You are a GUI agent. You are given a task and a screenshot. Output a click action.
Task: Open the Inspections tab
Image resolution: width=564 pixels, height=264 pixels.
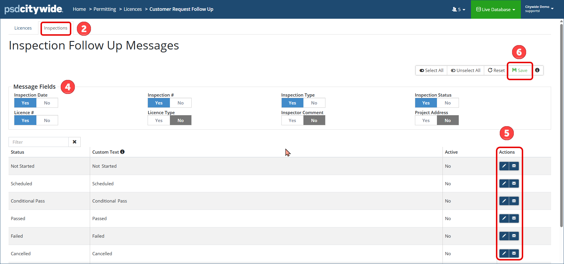tap(56, 28)
